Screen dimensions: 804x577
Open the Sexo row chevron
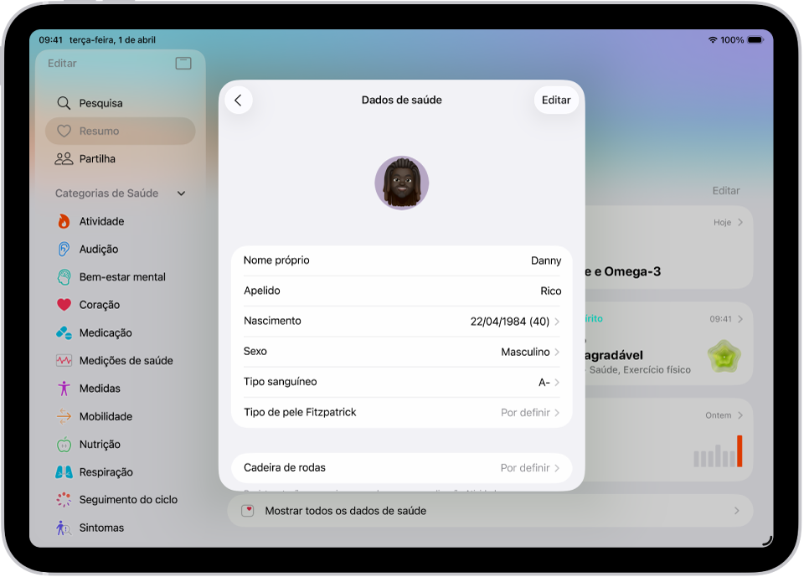pyautogui.click(x=557, y=352)
